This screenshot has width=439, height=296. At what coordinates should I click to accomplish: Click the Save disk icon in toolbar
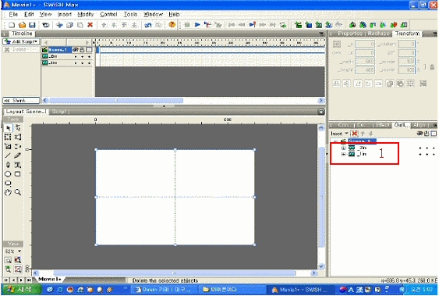click(x=32, y=25)
